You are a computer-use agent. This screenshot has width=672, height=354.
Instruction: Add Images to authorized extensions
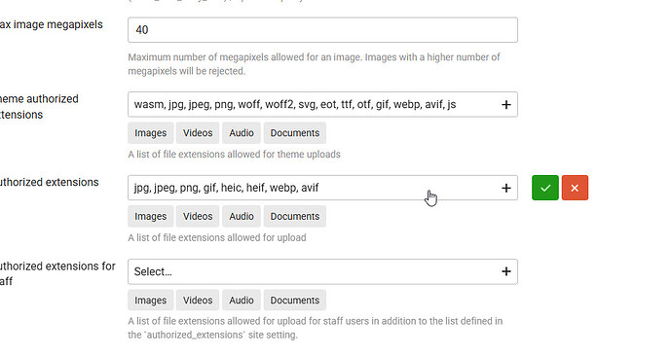point(150,217)
